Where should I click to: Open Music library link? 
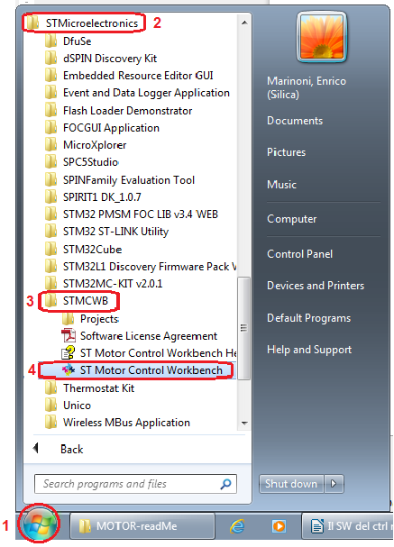click(281, 185)
